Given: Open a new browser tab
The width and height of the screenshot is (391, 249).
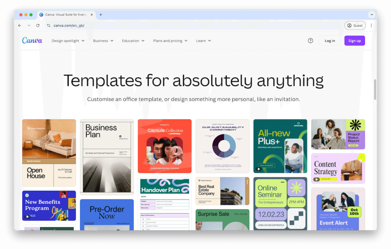Looking at the screenshot, I should tap(101, 15).
